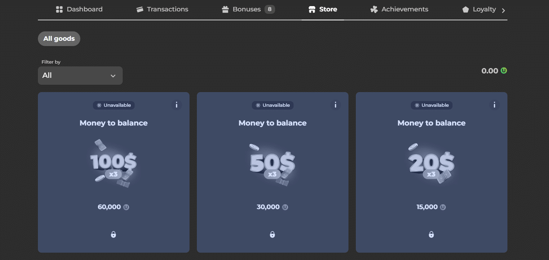The image size is (549, 260).
Task: Click the 50$ x3 money image
Action: (x=272, y=164)
